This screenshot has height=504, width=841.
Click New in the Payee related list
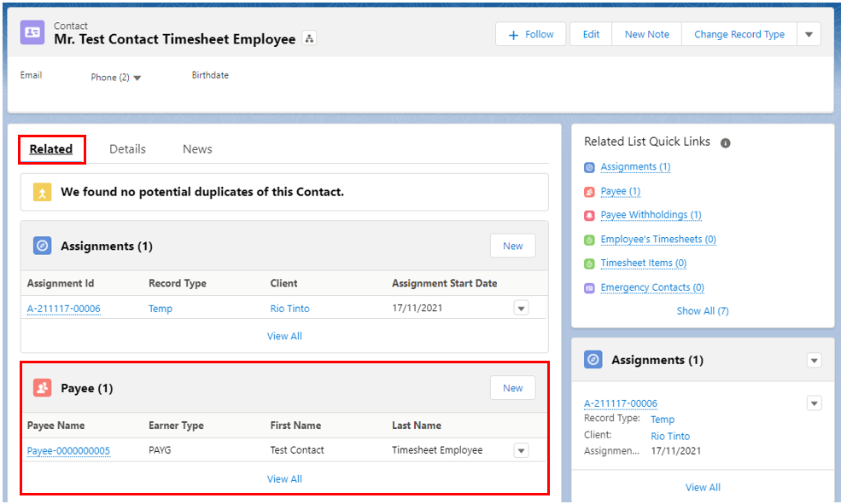[513, 388]
